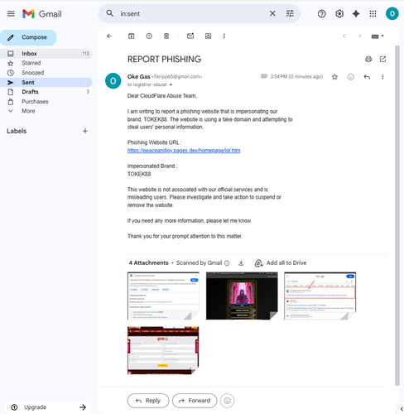The image size is (404, 414).
Task: Open the toolbar More options menu
Action: pyautogui.click(x=224, y=36)
